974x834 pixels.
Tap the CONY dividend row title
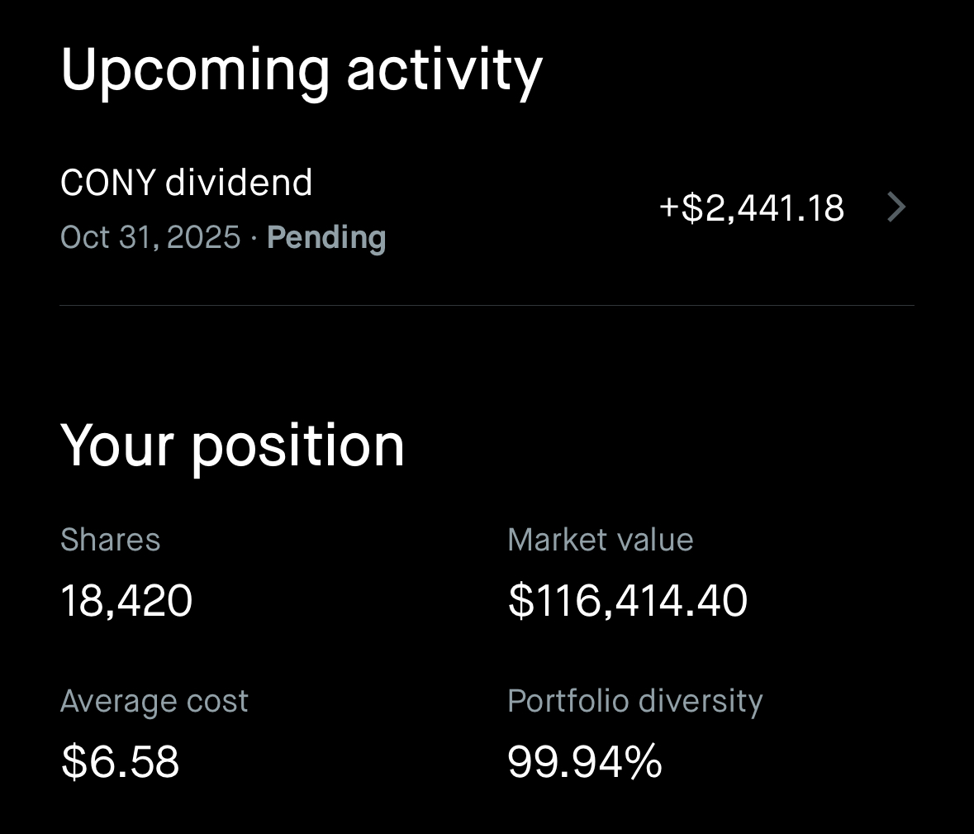pos(187,183)
